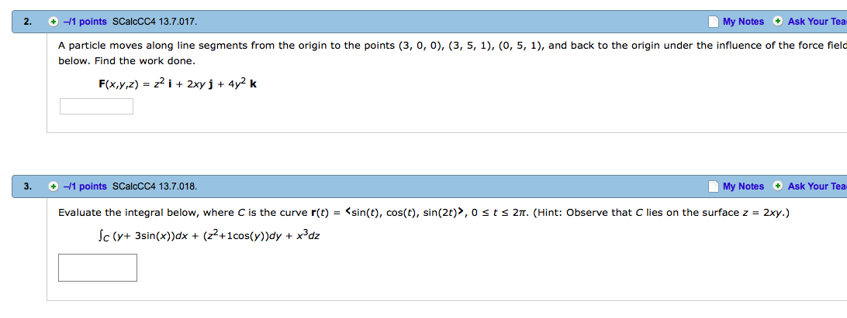The width and height of the screenshot is (847, 318).
Task: Open the My Notes link for question 3
Action: (743, 186)
